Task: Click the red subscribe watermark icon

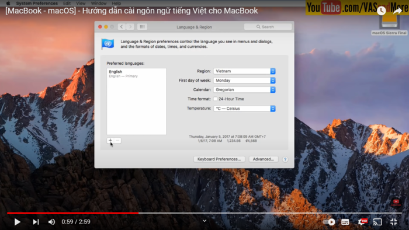Action: tap(396, 202)
